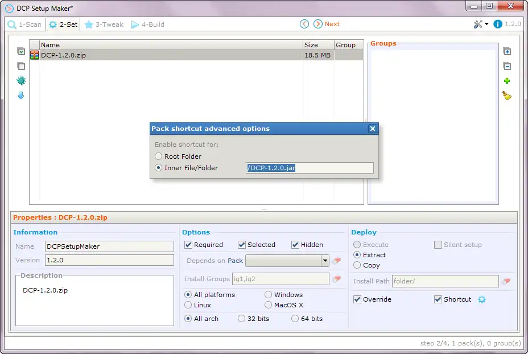This screenshot has height=354, width=528.
Task: Go to previous step arrow icon
Action: [304, 24]
